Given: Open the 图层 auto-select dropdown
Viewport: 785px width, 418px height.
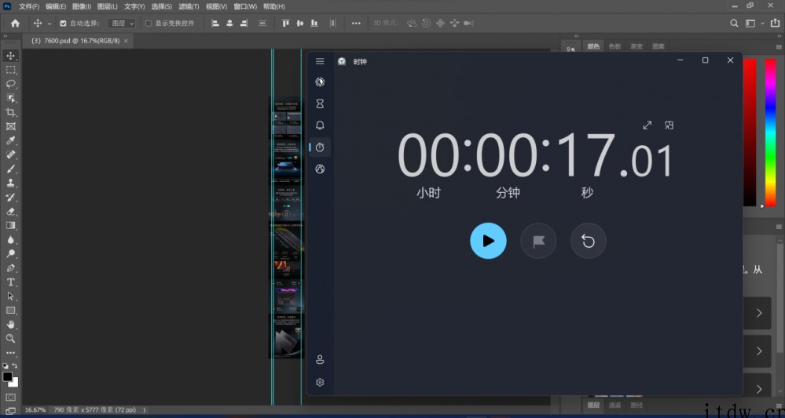Looking at the screenshot, I should click(x=121, y=24).
